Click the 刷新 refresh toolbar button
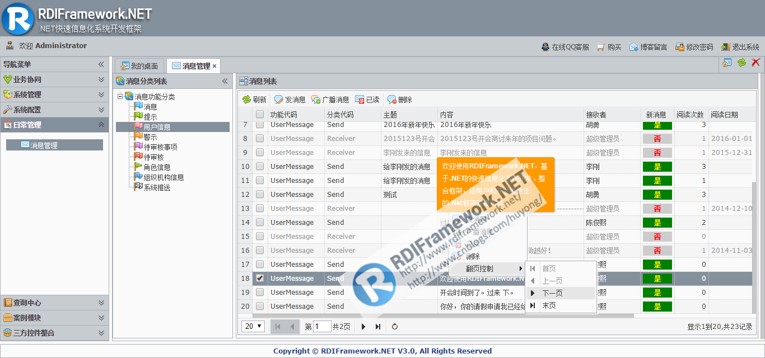 254,100
